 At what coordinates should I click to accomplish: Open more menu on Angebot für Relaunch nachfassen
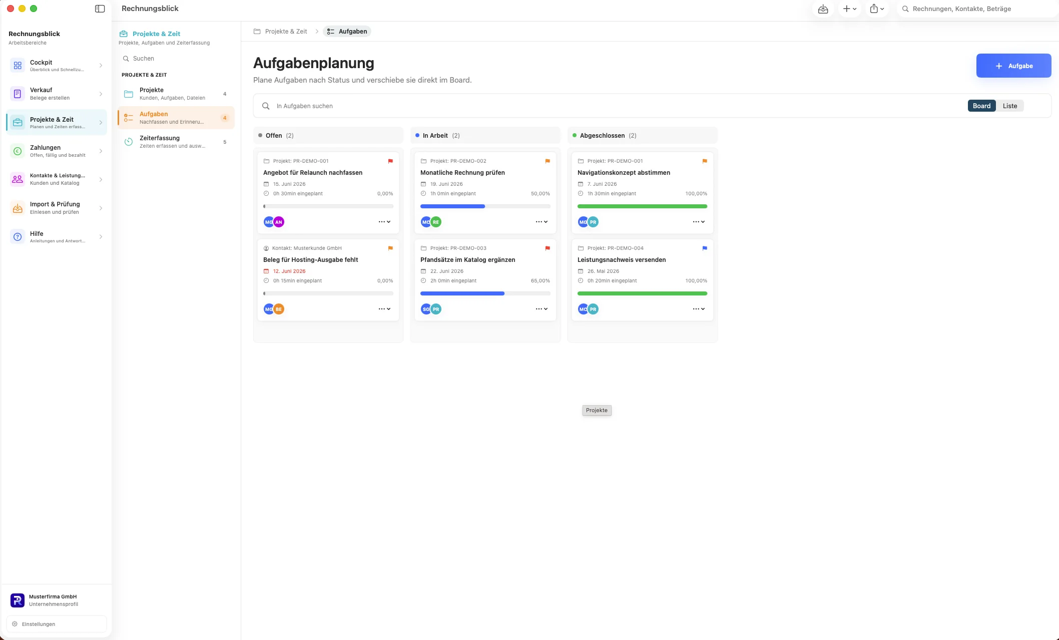[x=384, y=222]
